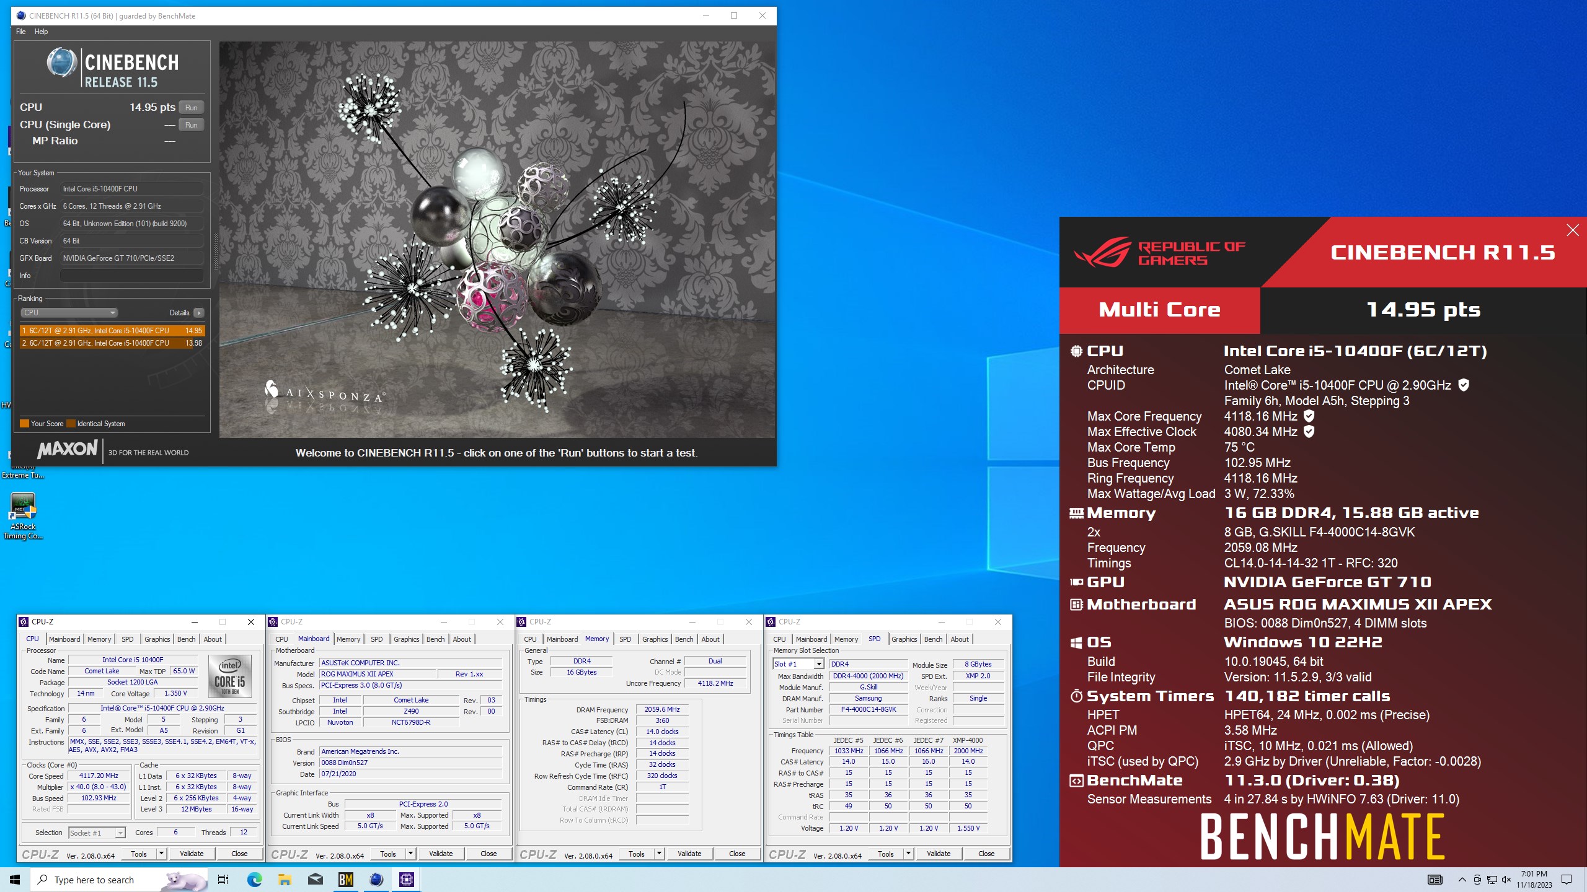Open Task View from the taskbar
The width and height of the screenshot is (1587, 892).
tap(223, 880)
